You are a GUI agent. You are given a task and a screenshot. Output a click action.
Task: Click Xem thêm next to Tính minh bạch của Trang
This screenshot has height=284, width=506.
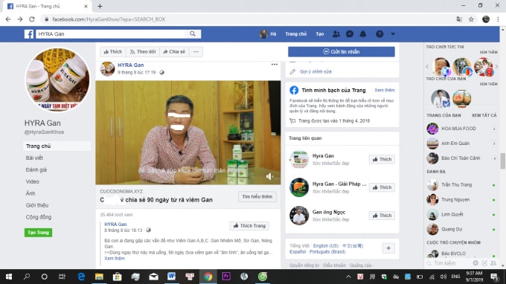click(x=385, y=90)
